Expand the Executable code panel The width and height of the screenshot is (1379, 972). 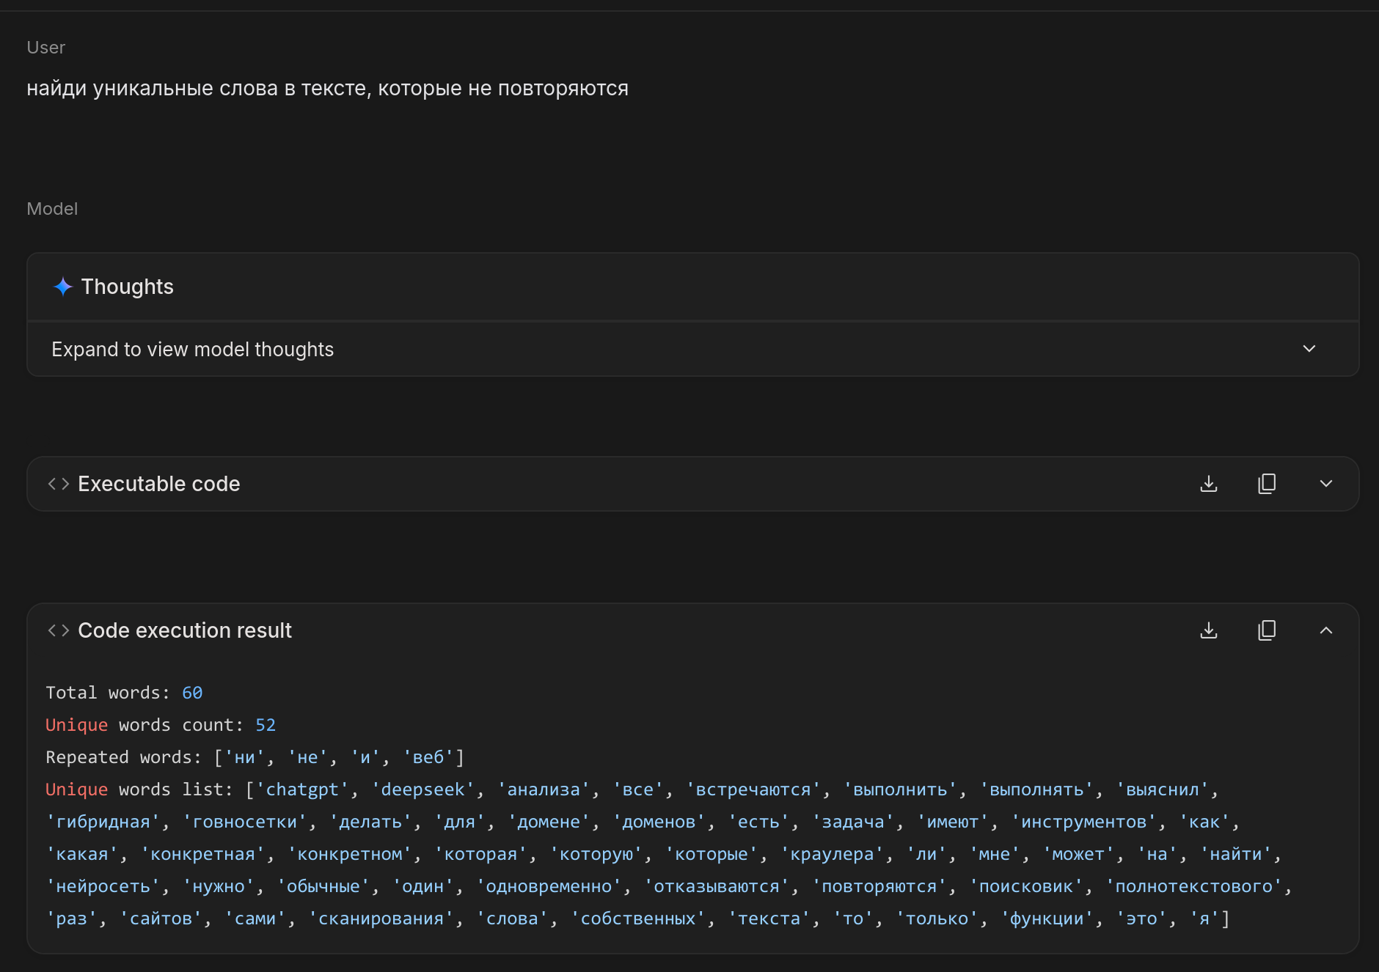click(1325, 484)
